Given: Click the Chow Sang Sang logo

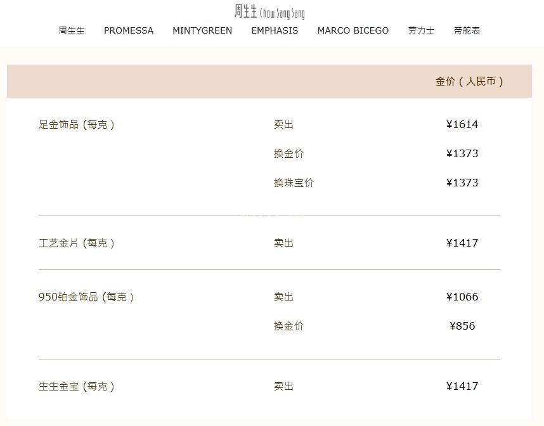Looking at the screenshot, I should coord(269,12).
